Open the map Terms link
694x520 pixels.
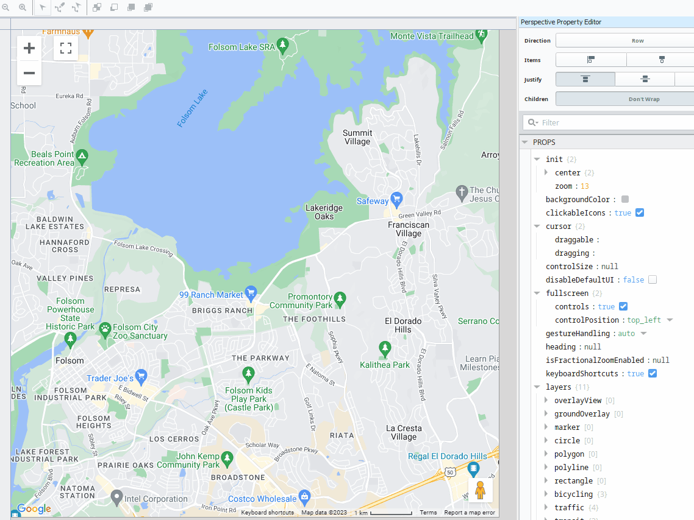click(x=429, y=513)
